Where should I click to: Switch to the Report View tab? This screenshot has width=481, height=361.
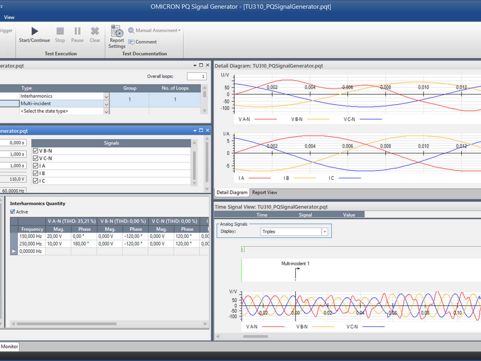pyautogui.click(x=265, y=192)
